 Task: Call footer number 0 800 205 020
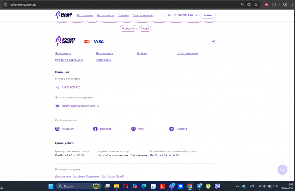71,87
